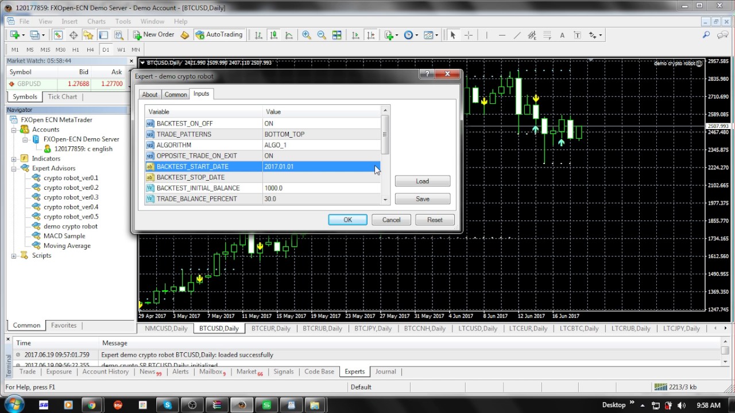Click the Zoom Out magnifier icon
Screen dimensions: 735x413
[322, 35]
